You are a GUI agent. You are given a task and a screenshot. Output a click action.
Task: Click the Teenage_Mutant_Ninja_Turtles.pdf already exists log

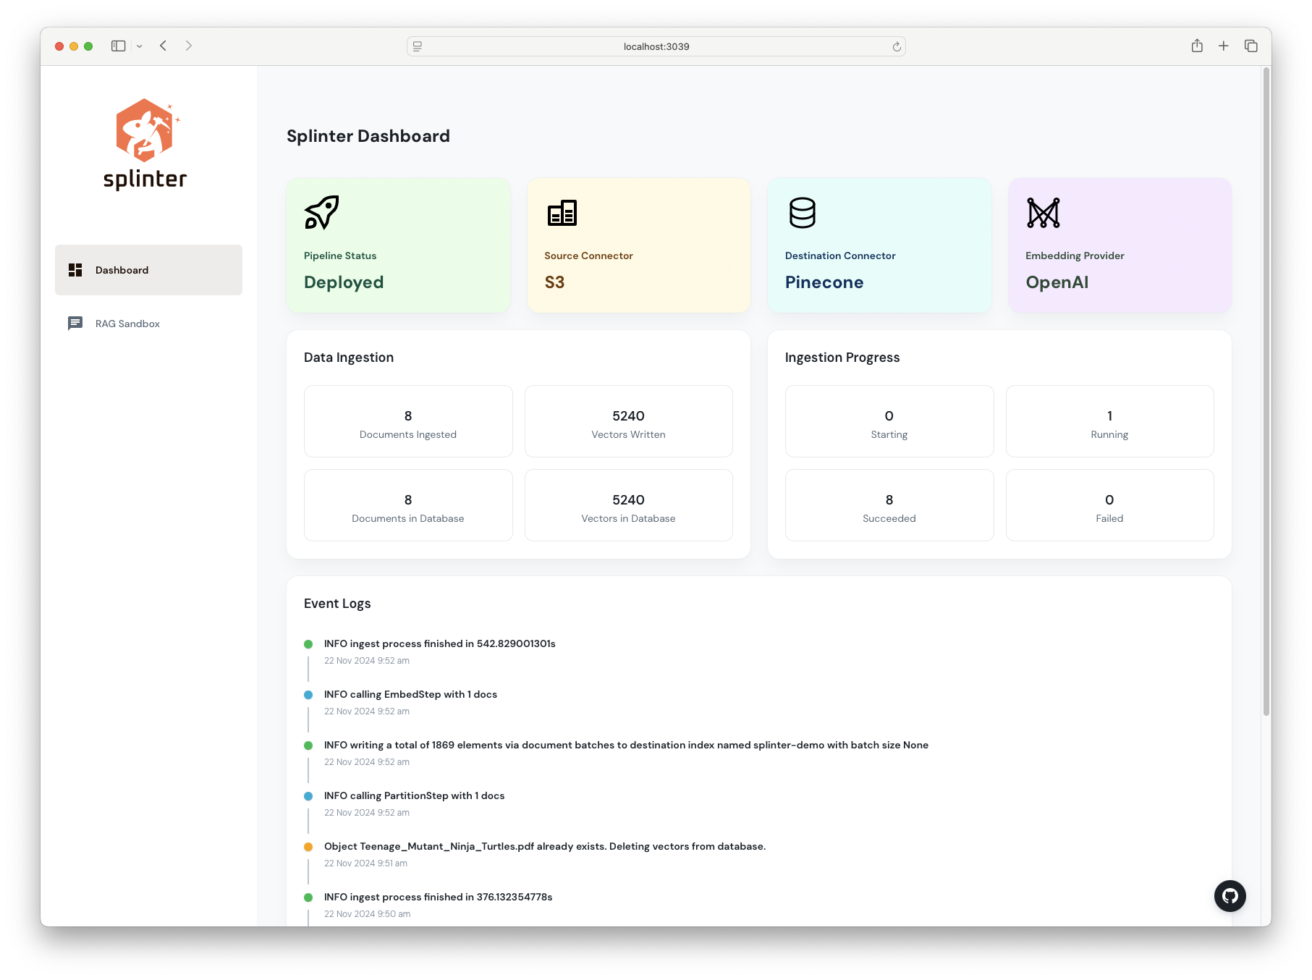click(545, 846)
